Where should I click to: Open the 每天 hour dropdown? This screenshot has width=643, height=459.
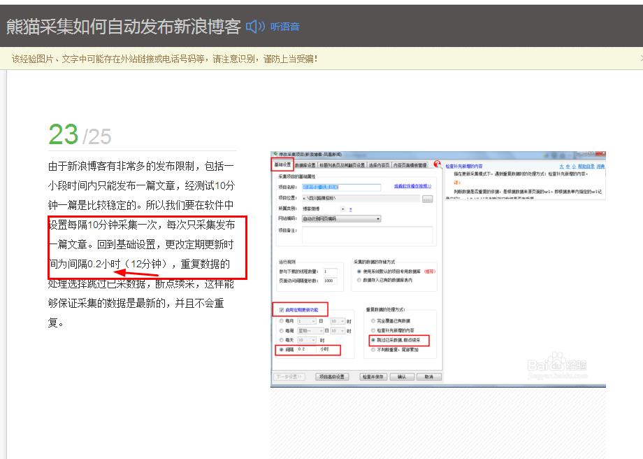(x=306, y=340)
